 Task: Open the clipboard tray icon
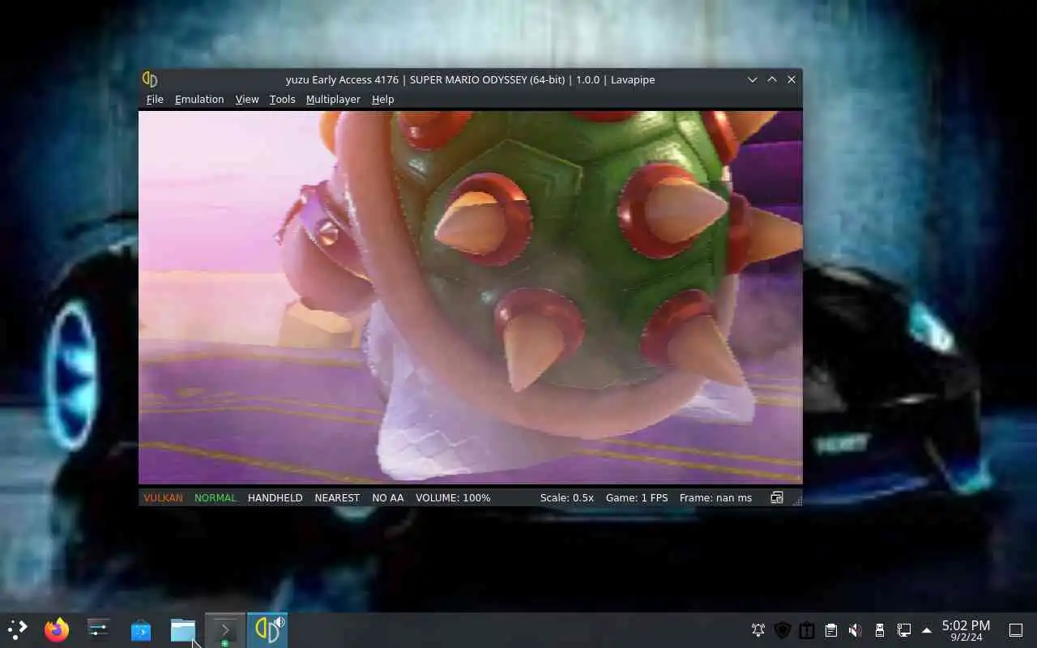(831, 630)
